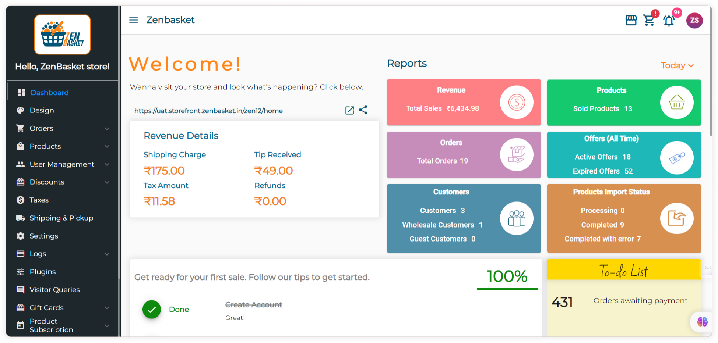The height and width of the screenshot is (343, 718).
Task: Click the Products basket icon
Action: (677, 102)
